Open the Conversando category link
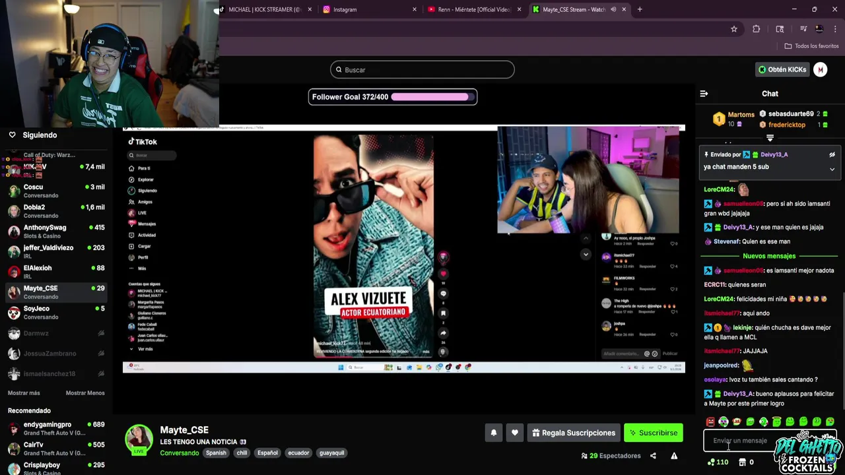 pos(179,453)
